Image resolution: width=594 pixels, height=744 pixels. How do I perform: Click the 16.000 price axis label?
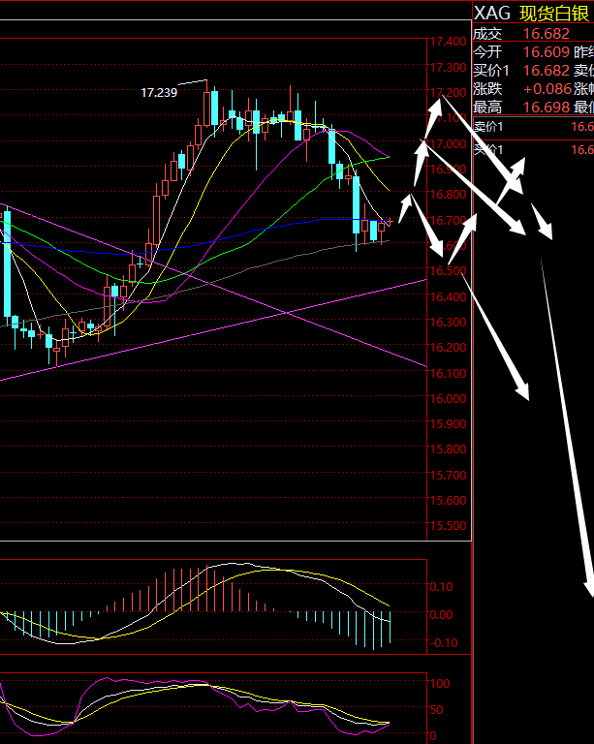[x=448, y=398]
